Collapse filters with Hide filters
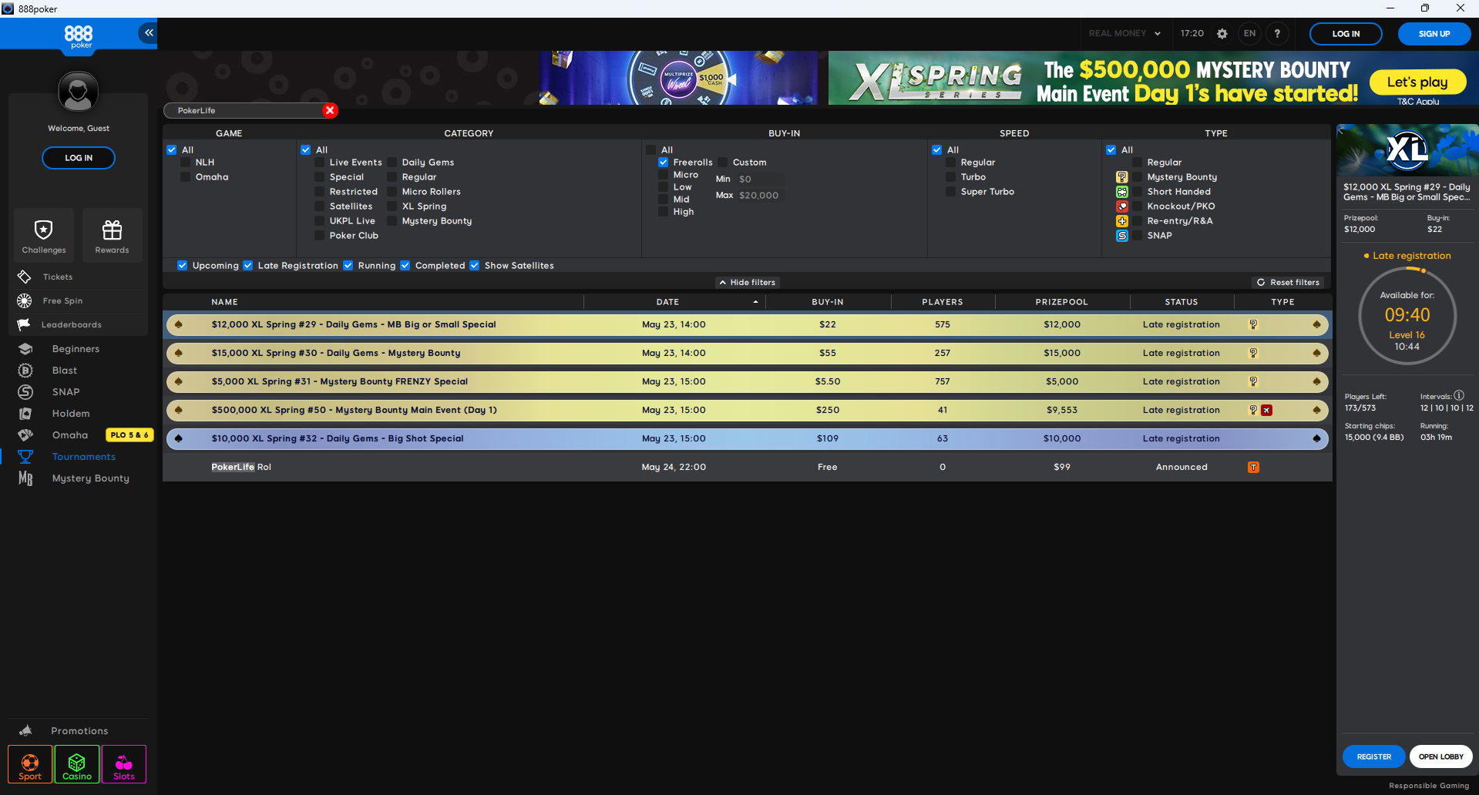The width and height of the screenshot is (1479, 795). (x=747, y=282)
